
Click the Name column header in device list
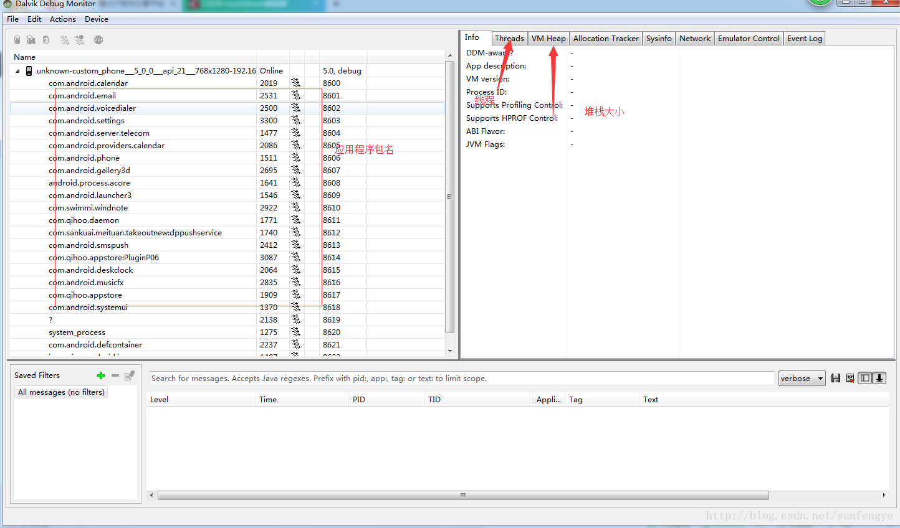coord(133,57)
